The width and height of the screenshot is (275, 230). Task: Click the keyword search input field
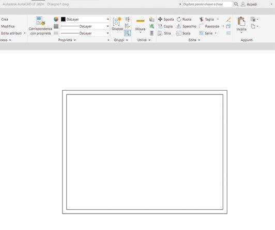pos(207,4)
